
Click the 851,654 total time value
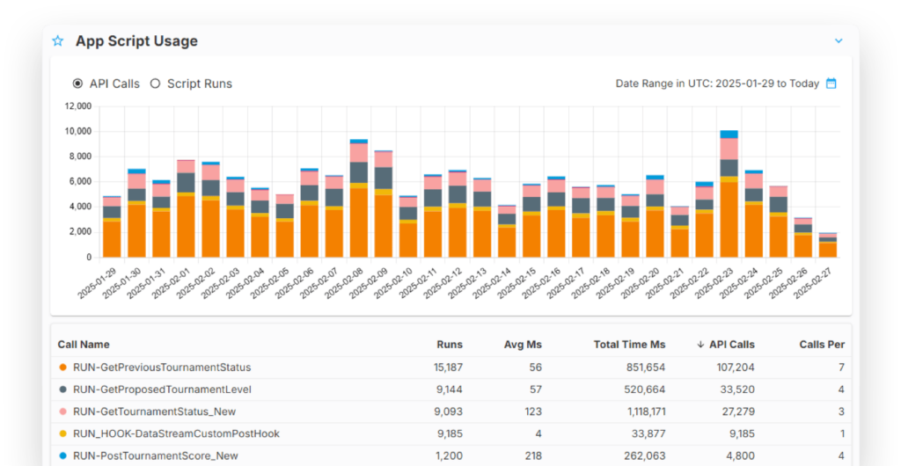click(645, 368)
